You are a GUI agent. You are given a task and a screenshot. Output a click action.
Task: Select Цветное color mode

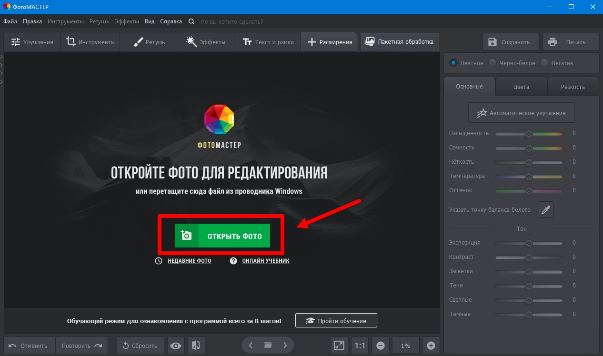467,63
